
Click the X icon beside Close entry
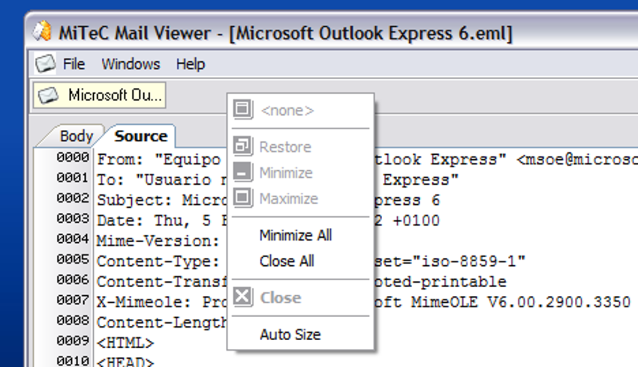click(243, 297)
